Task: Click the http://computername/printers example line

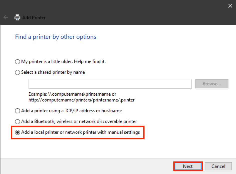Action: click(81, 100)
